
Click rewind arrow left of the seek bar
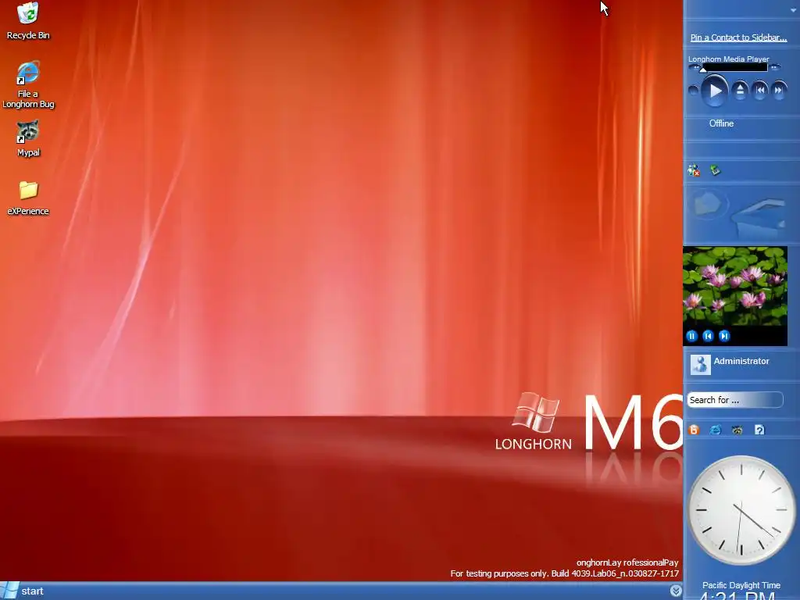click(695, 67)
